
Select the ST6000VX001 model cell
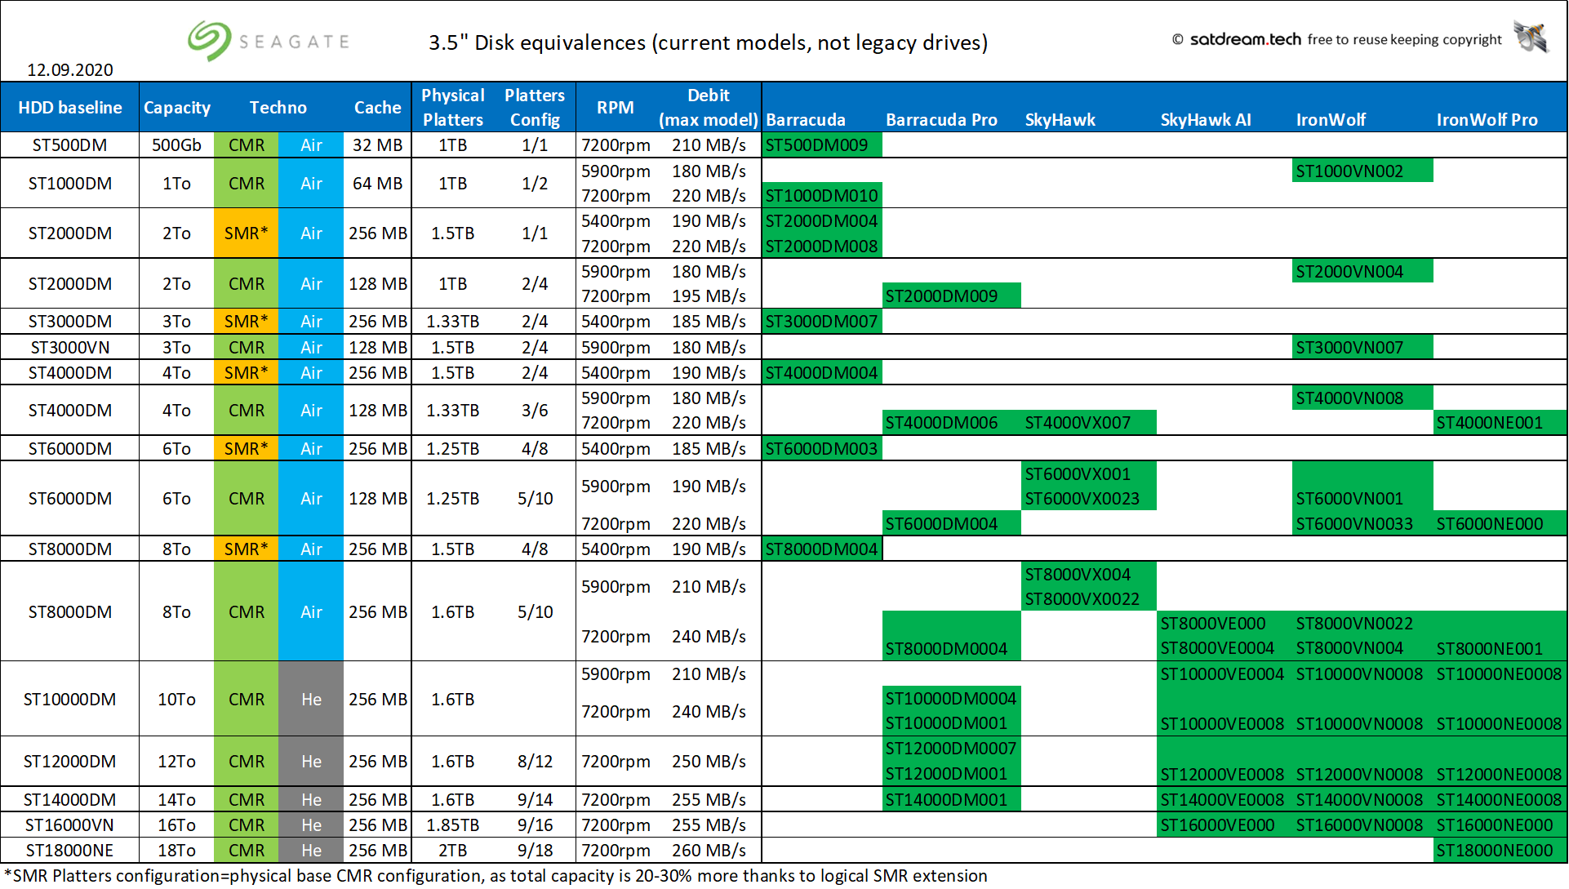tap(1088, 473)
